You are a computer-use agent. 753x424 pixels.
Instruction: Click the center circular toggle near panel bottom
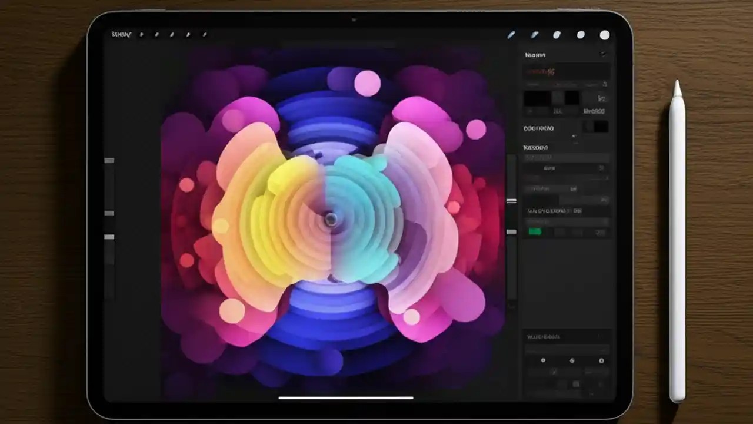tap(572, 361)
